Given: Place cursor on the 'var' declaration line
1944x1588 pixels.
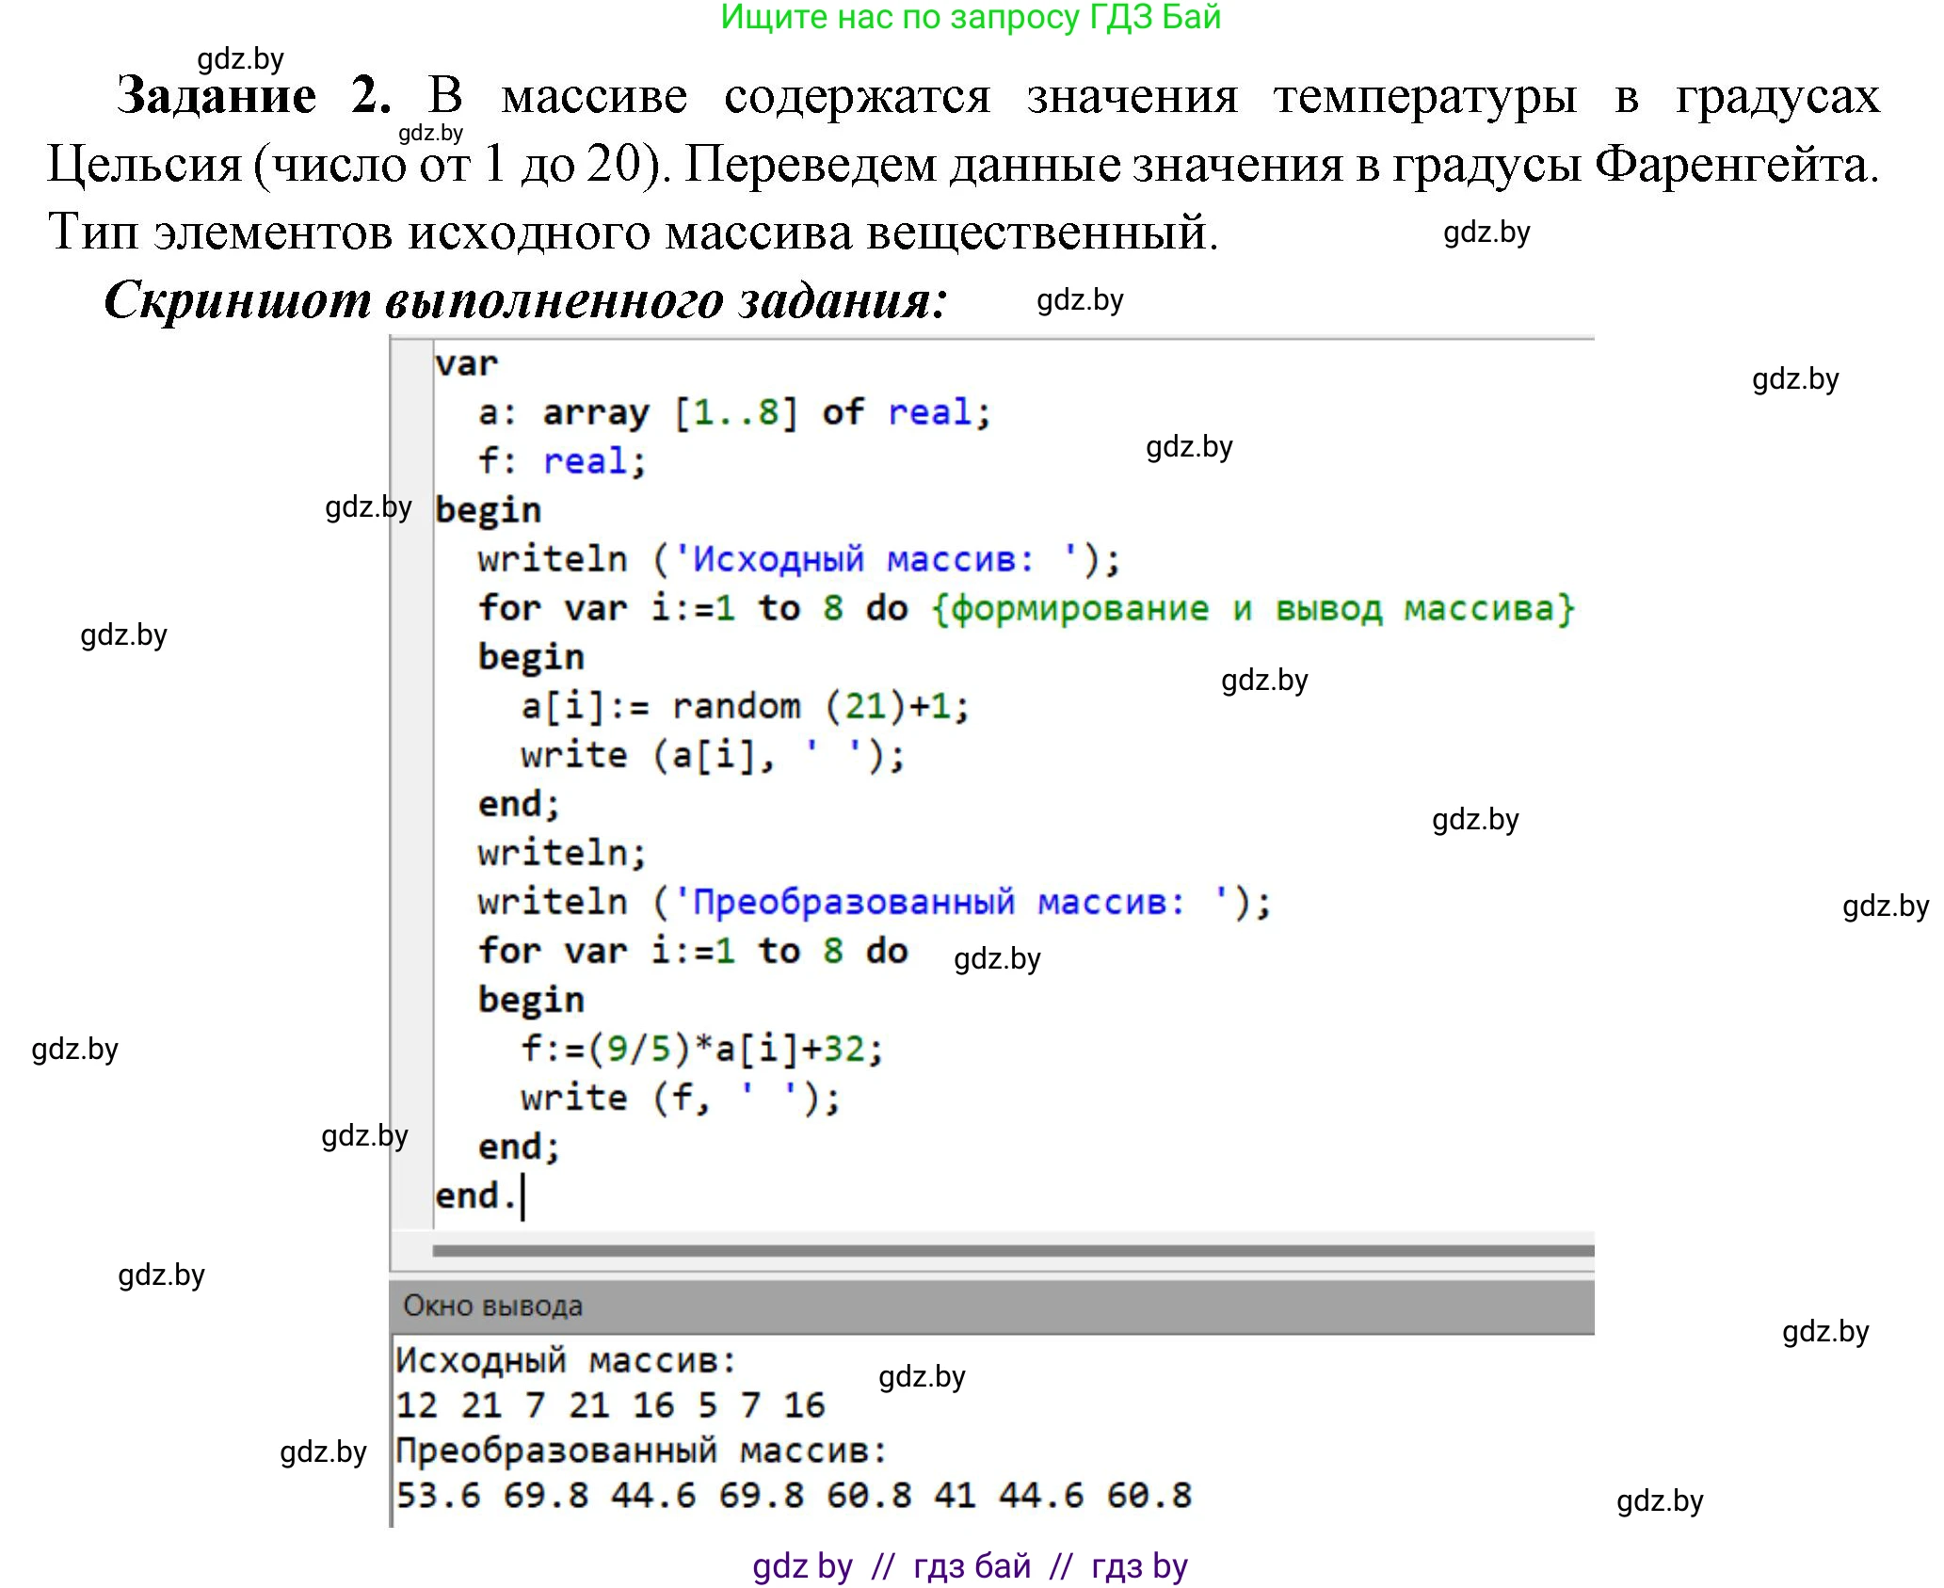Looking at the screenshot, I should [466, 364].
